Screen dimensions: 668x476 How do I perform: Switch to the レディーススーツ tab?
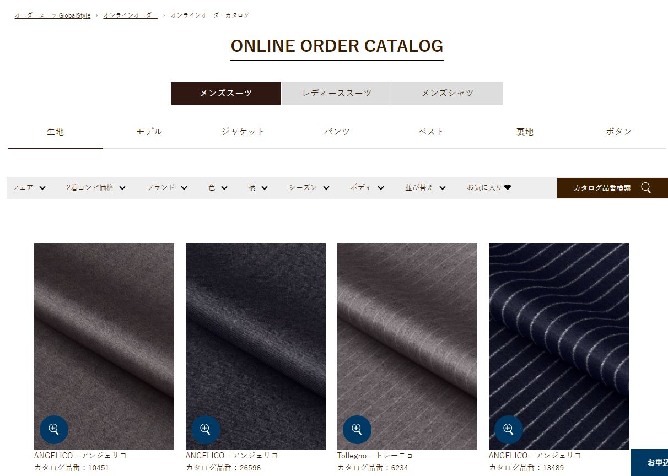(337, 94)
